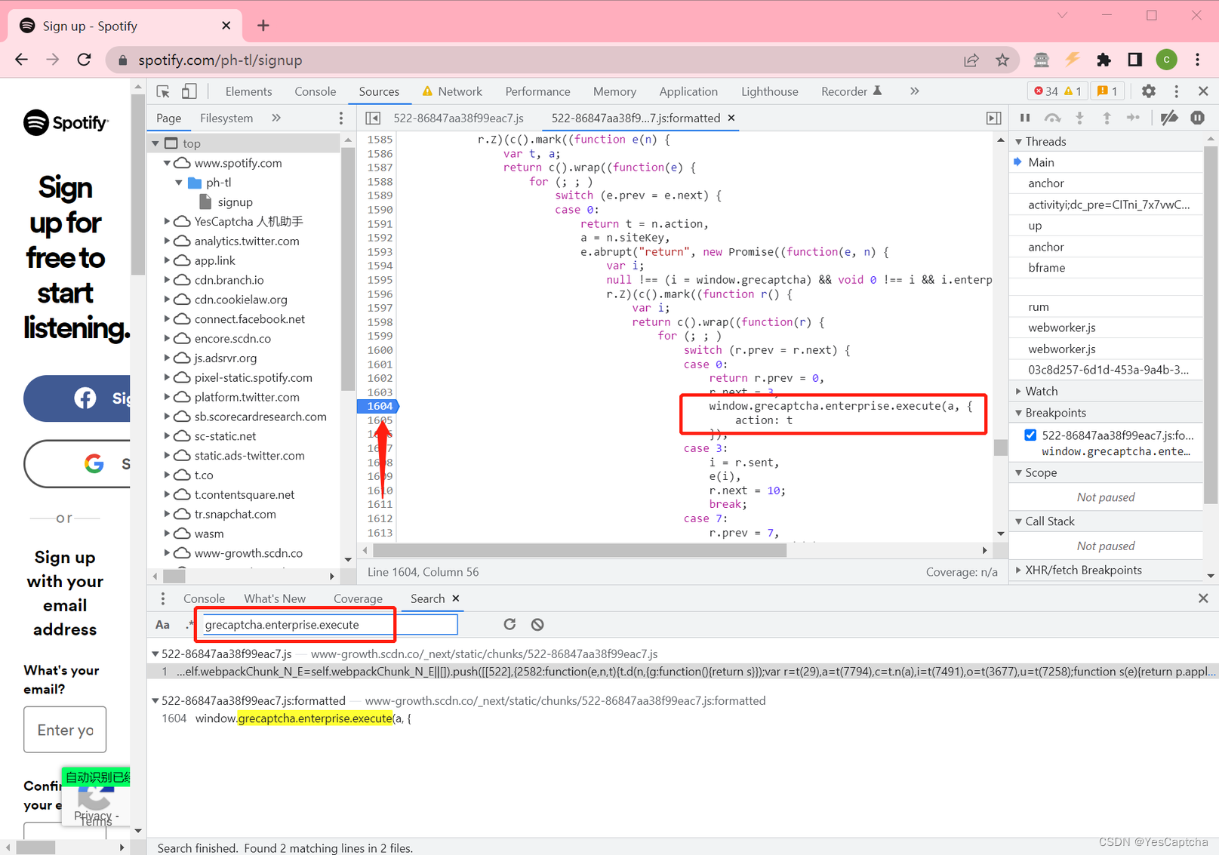Open navigator more options menu
1219x855 pixels.
click(x=341, y=118)
